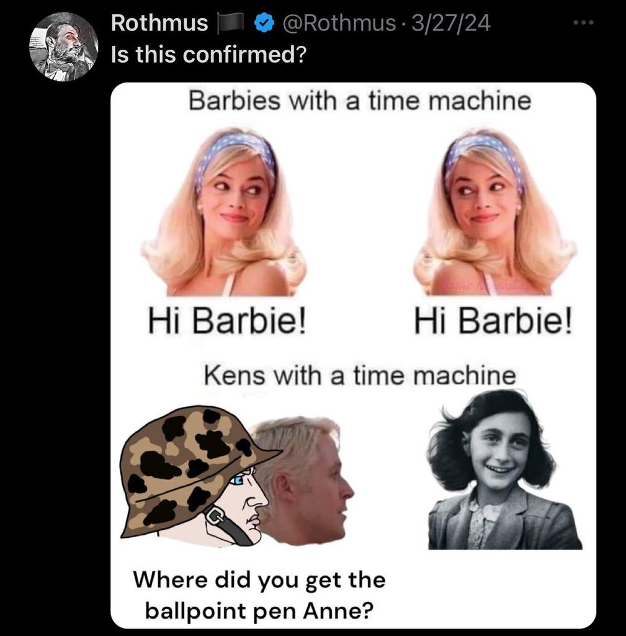The height and width of the screenshot is (636, 626).
Task: Click the Rothmus display name
Action: click(159, 24)
